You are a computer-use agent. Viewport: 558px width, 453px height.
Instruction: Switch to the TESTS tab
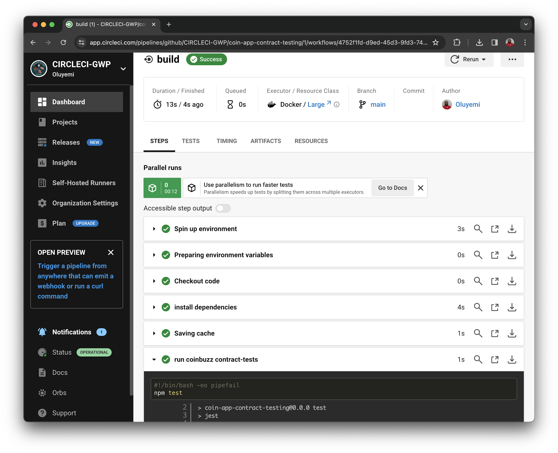[x=191, y=141]
